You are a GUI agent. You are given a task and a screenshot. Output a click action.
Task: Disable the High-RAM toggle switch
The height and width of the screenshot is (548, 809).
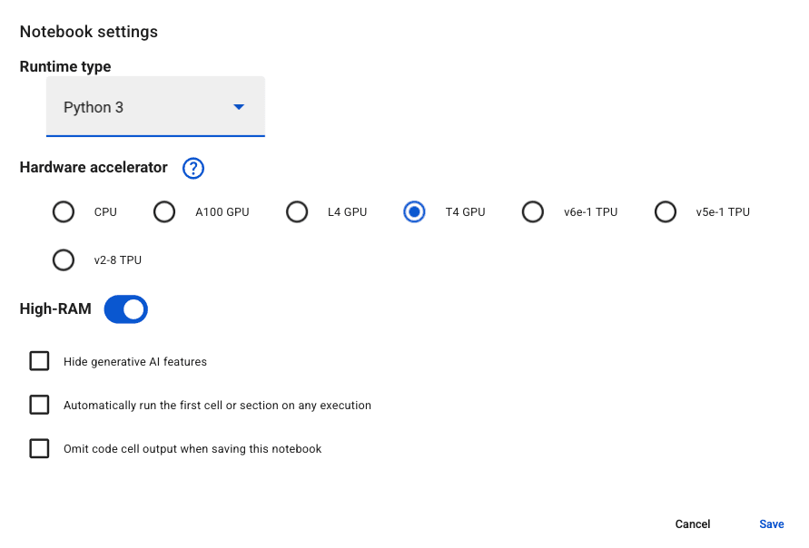[126, 309]
